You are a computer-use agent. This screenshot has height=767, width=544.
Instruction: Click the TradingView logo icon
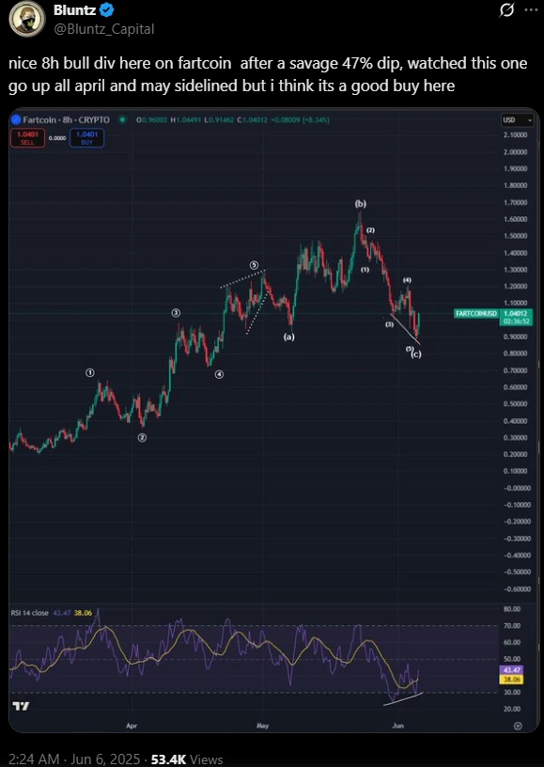click(21, 706)
